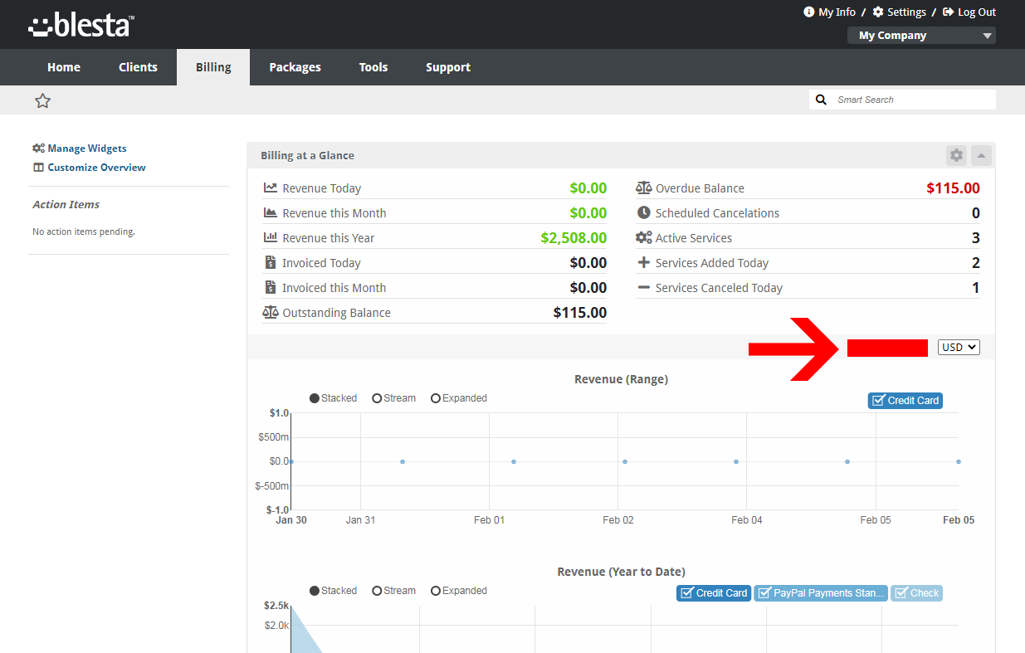Click the My Info icon
The width and height of the screenshot is (1025, 653).
coord(809,12)
